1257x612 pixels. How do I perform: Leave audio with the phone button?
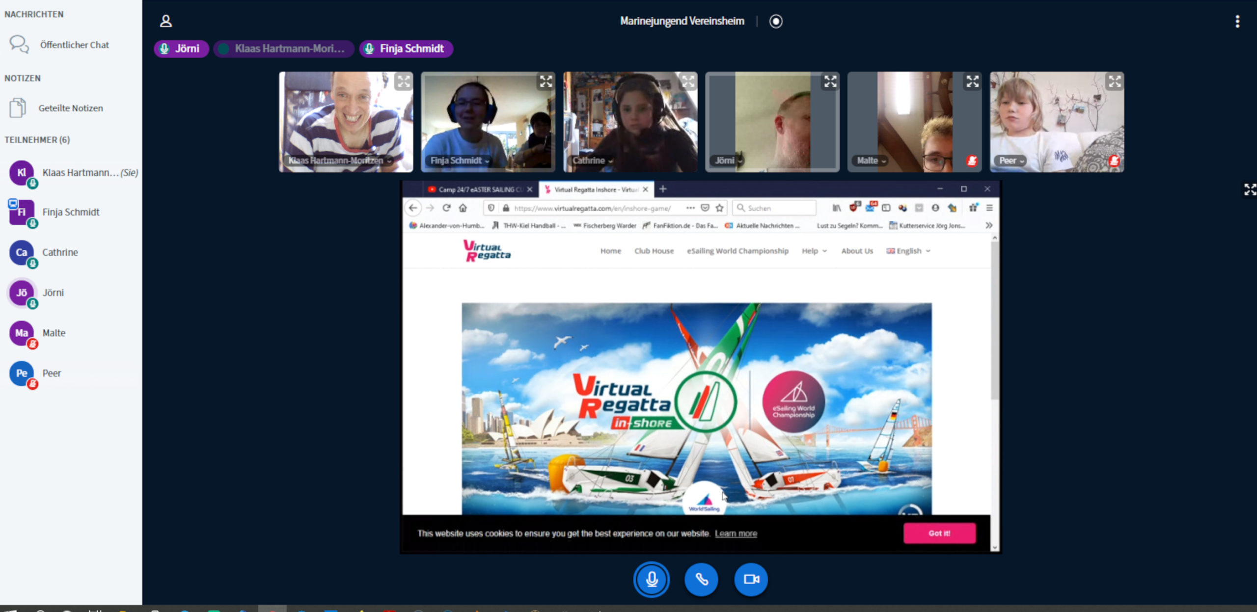pyautogui.click(x=701, y=579)
